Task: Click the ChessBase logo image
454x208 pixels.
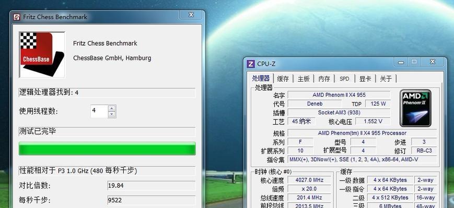Action: tap(42, 55)
